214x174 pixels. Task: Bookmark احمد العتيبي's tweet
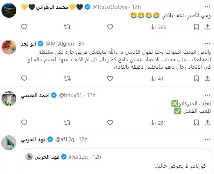197,123
